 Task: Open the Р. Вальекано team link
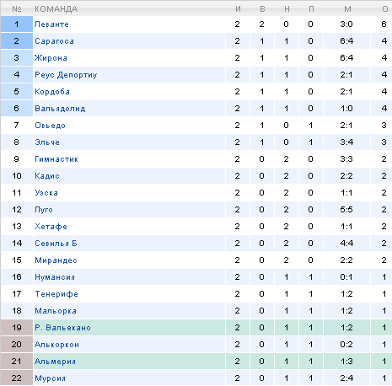[x=62, y=328]
